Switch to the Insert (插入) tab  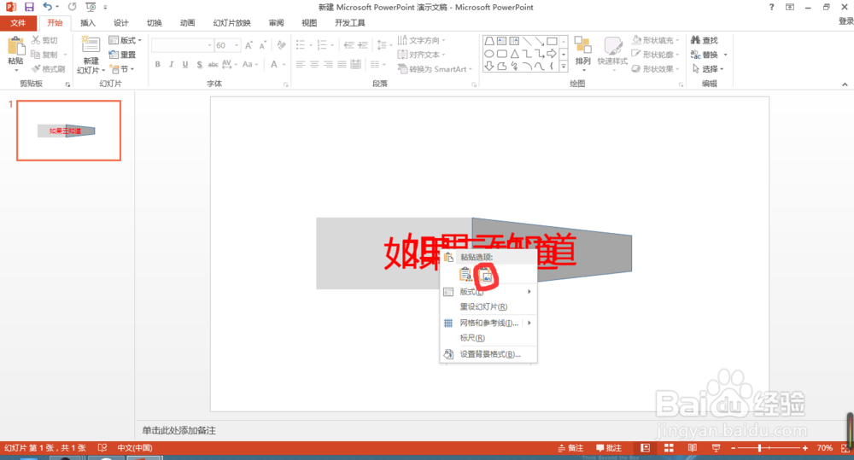tap(88, 23)
